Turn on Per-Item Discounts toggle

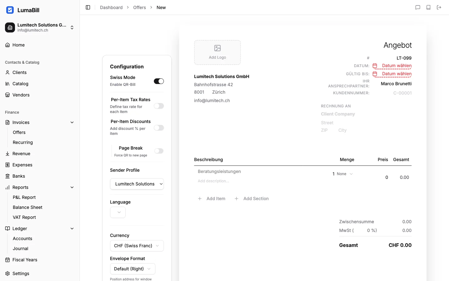coord(159,128)
